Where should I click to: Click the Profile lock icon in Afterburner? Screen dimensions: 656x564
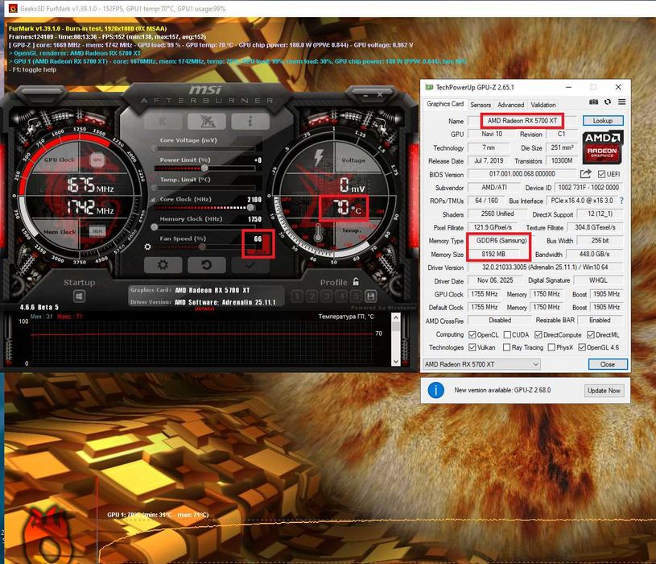coord(356,282)
